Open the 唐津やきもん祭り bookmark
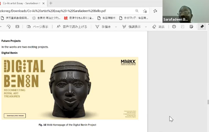The width and height of the screenshot is (209, 132). (79, 18)
